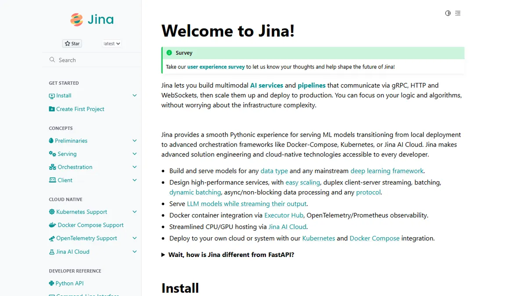Expand the Jina AI Cloud chevron
527x296 pixels.
[134, 252]
